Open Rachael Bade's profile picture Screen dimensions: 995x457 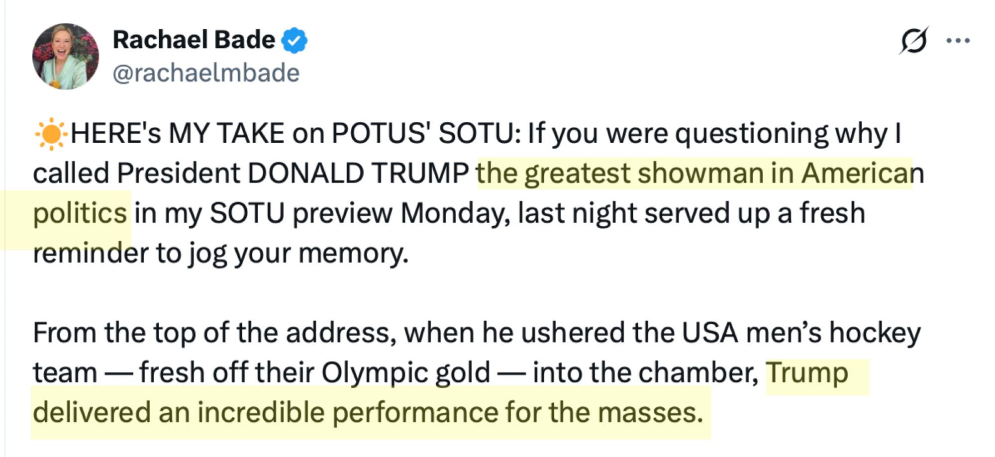pyautogui.click(x=66, y=57)
